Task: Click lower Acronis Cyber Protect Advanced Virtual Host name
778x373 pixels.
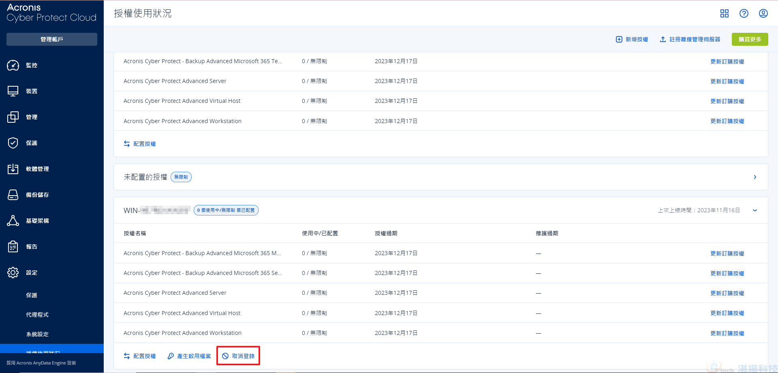Action: (182, 313)
